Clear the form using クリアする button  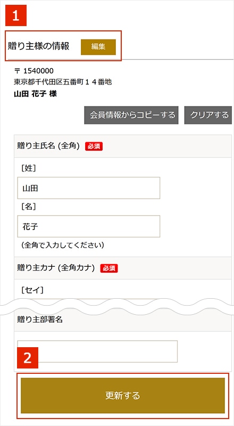(x=208, y=115)
